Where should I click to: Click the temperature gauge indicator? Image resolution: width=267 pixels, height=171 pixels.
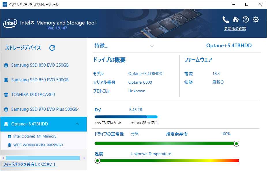(97, 161)
